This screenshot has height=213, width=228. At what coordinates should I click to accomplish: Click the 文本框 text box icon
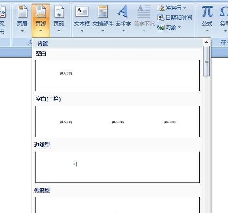pos(82,11)
